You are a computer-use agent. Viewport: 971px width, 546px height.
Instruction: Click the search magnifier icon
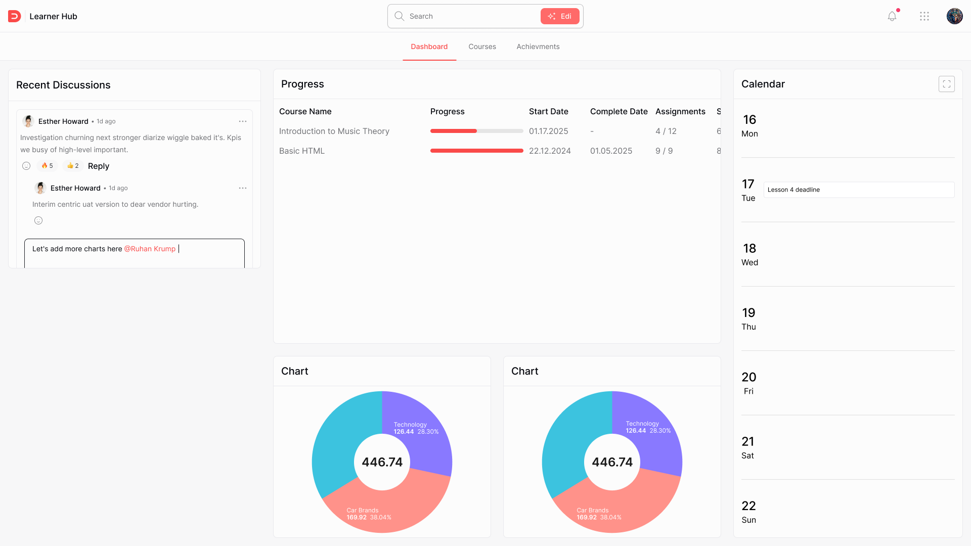tap(399, 16)
